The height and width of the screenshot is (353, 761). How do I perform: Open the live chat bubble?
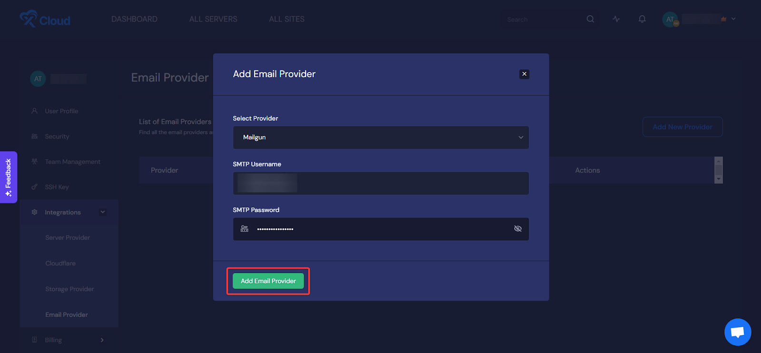738,332
